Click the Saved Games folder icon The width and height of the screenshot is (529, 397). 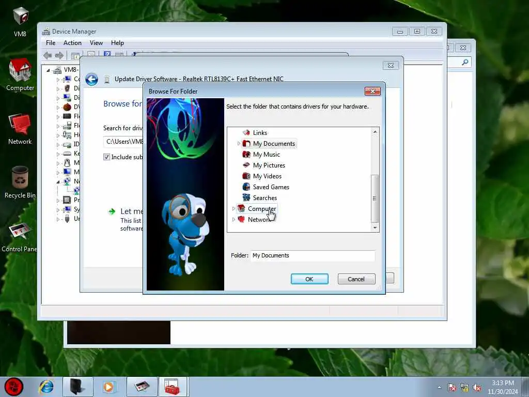[x=246, y=187]
